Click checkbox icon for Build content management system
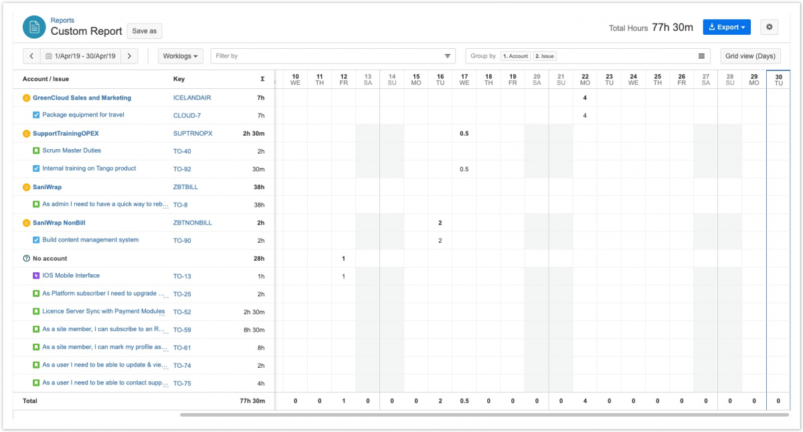803x432 pixels. pyautogui.click(x=36, y=240)
